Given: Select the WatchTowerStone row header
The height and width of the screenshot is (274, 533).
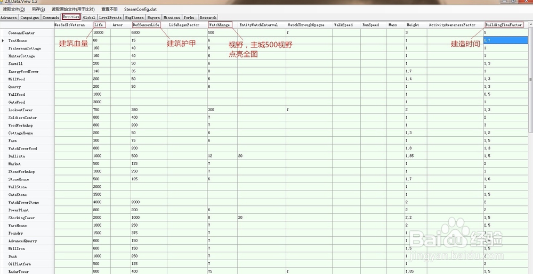Looking at the screenshot, I should (27, 203).
